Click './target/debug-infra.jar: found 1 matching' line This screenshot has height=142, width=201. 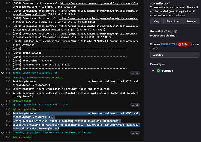pyautogui.click(x=65, y=121)
